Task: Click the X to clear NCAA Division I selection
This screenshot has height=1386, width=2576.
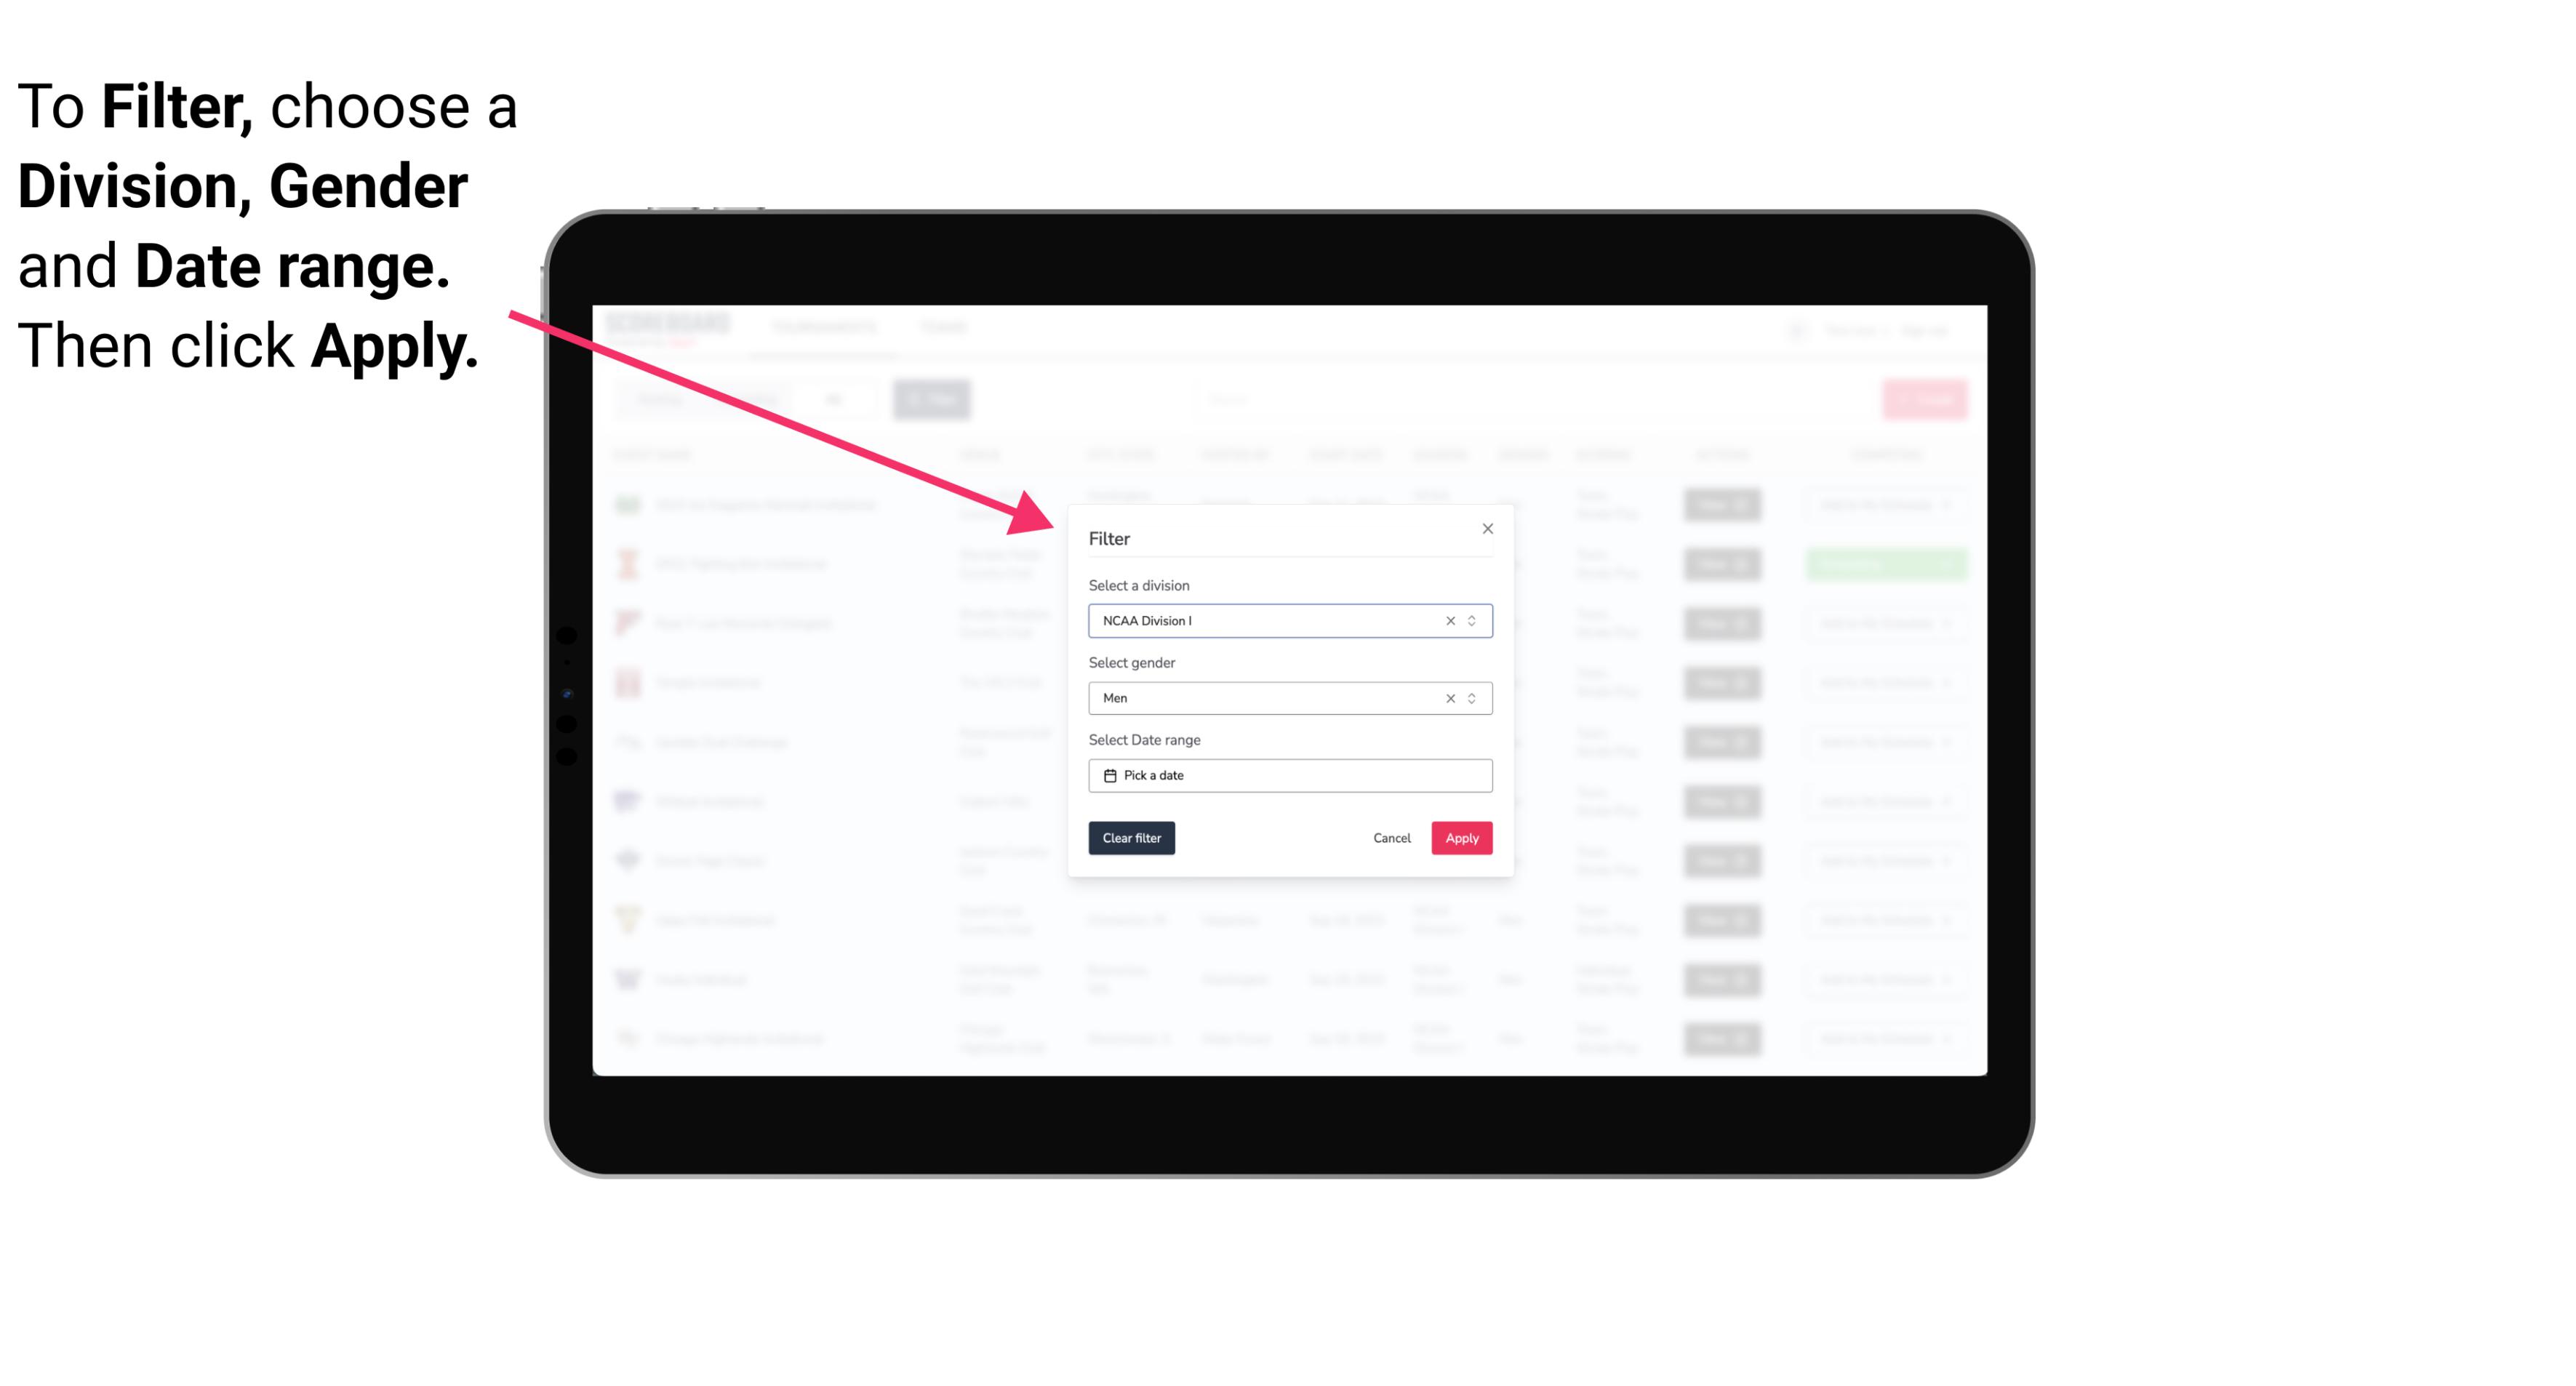Action: pos(1449,621)
